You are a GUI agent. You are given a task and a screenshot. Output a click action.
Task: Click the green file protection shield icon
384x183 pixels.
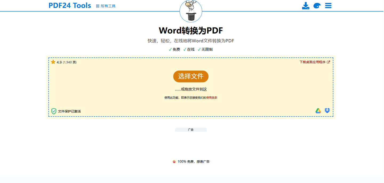[54, 111]
